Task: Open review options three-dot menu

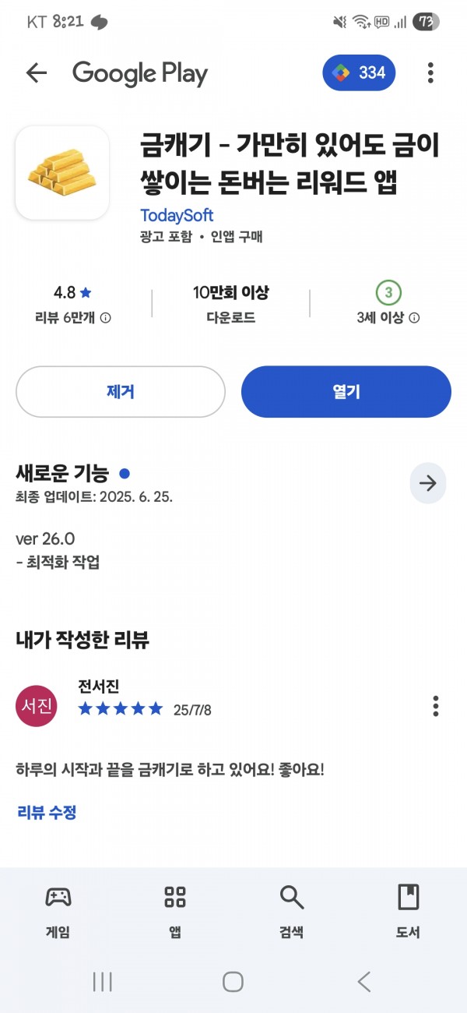Action: [x=436, y=706]
